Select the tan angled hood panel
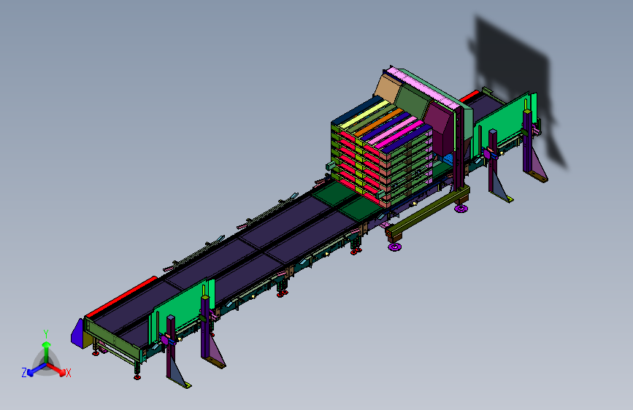Screen dimensions: 633x410 click(x=388, y=89)
